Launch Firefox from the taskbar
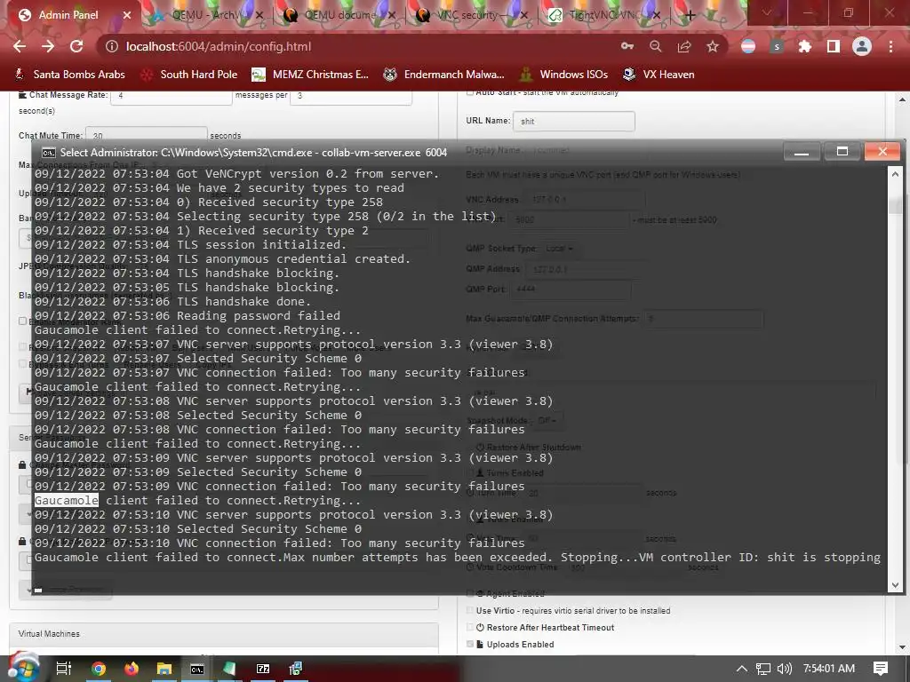This screenshot has width=910, height=682. pos(132,669)
